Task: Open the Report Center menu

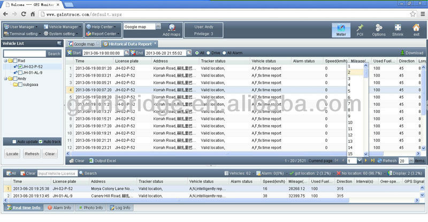Action: pos(103,34)
